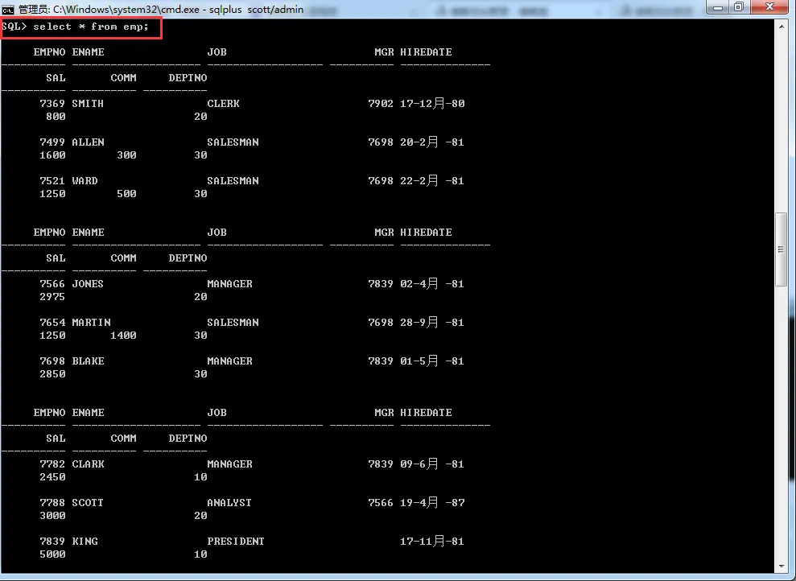Viewport: 796px width, 581px height.
Task: Close the sqlplus command window
Action: 769,7
